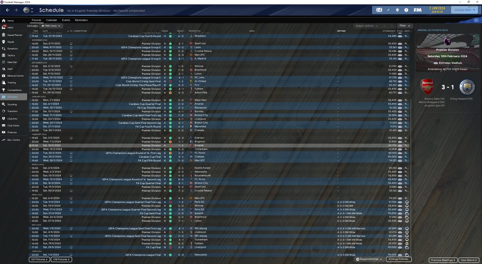Expand the Responsibilities dropdown
Screen dimensions: 482x264
coord(369,259)
